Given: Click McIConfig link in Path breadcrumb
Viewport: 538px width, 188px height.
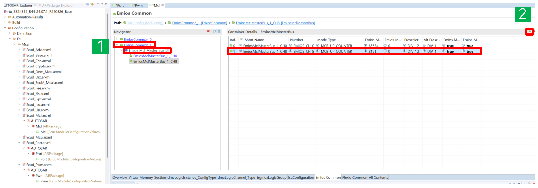Looking at the screenshot, I should pos(145,23).
